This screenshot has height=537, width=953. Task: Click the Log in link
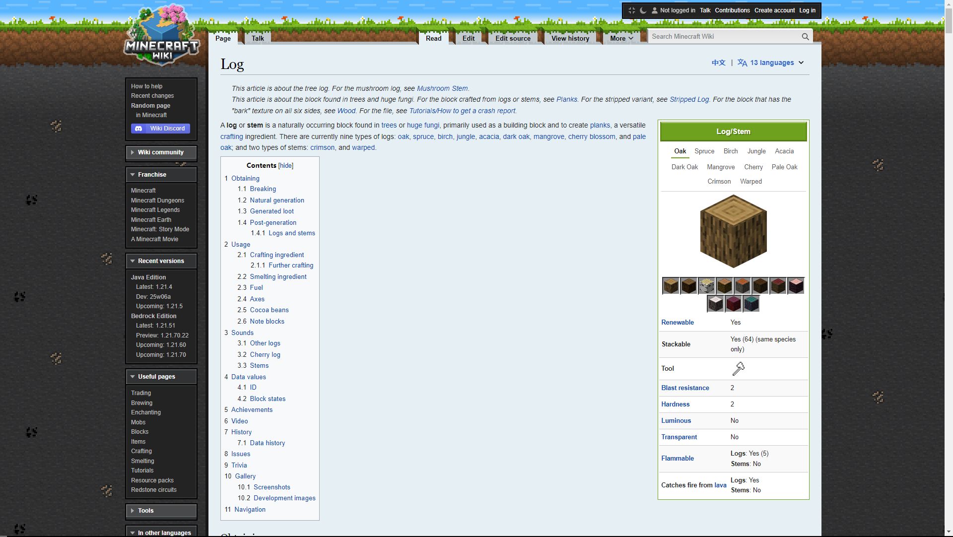807,10
